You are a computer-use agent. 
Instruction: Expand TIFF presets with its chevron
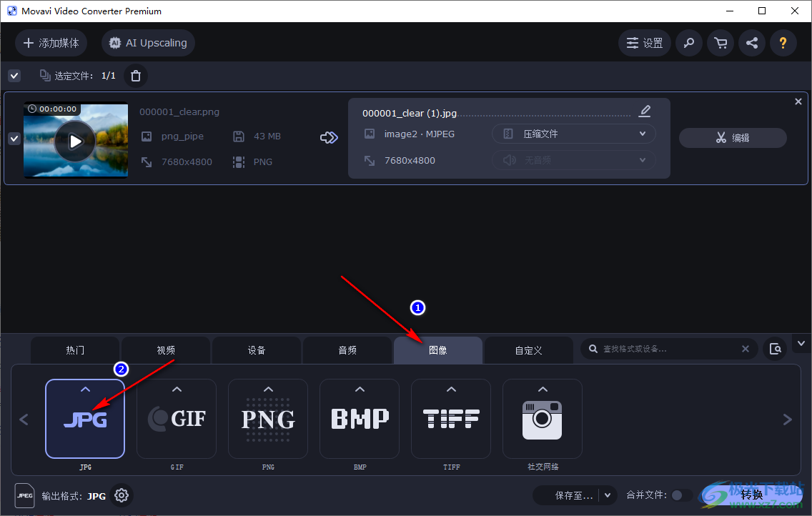pos(451,390)
